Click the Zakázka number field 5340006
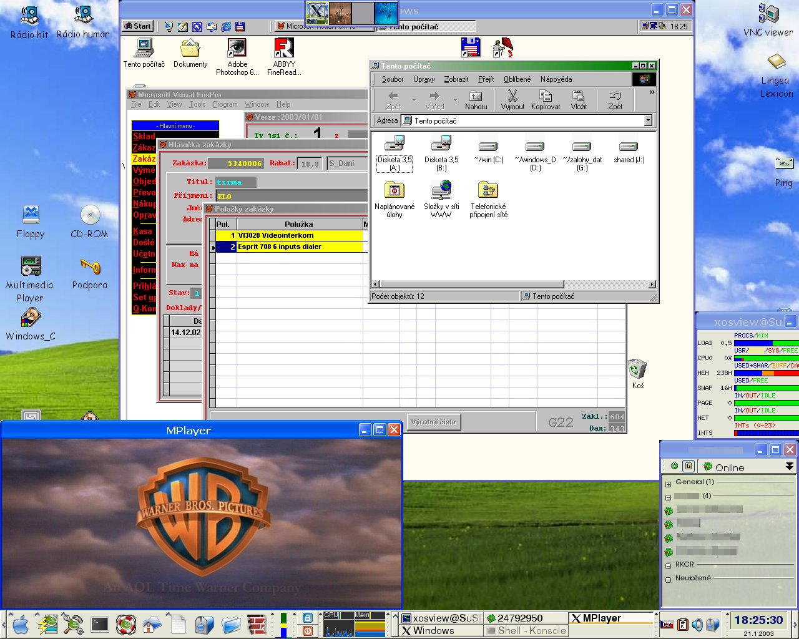 (236, 163)
